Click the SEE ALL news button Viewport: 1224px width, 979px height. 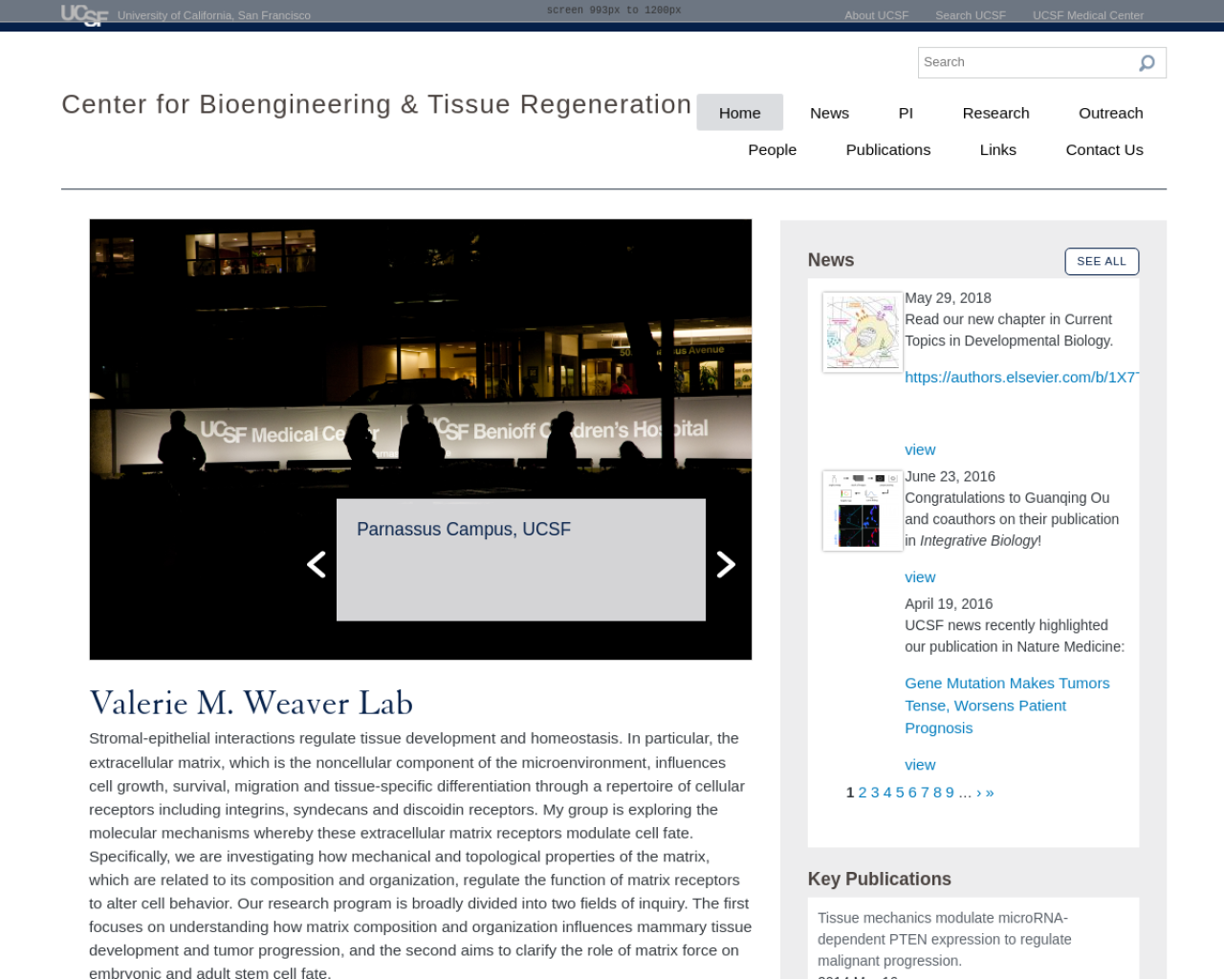click(1102, 261)
